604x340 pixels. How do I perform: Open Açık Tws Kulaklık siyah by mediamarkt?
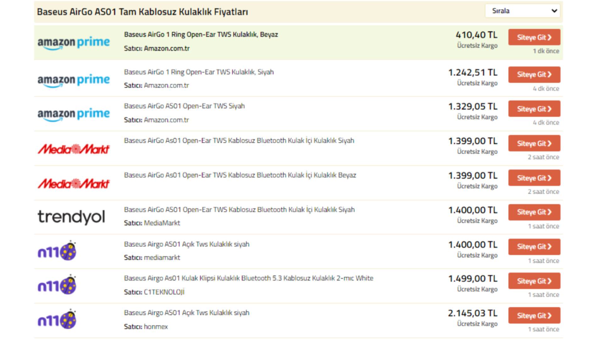click(187, 244)
